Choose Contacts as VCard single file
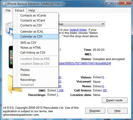 pyautogui.click(x=36, y=20)
